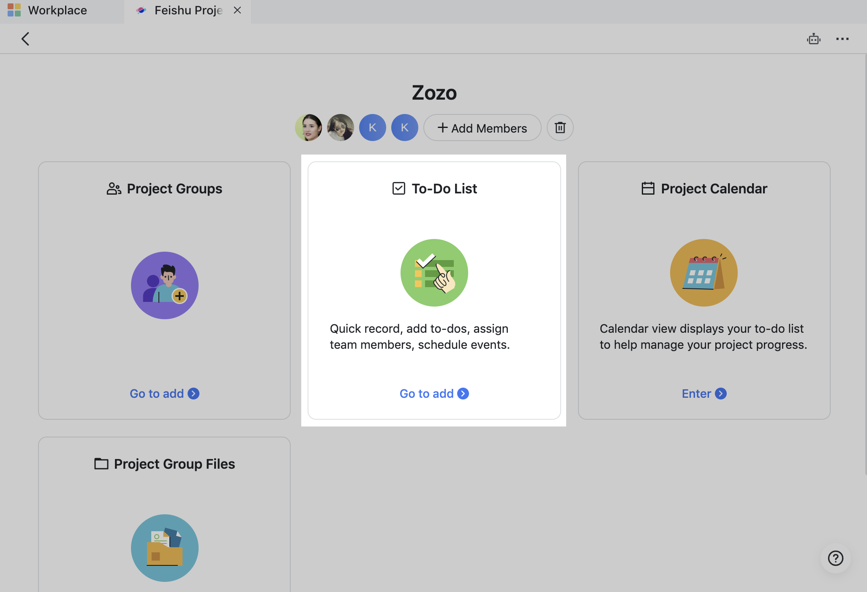Click Go to add under To-Do List

pyautogui.click(x=434, y=394)
